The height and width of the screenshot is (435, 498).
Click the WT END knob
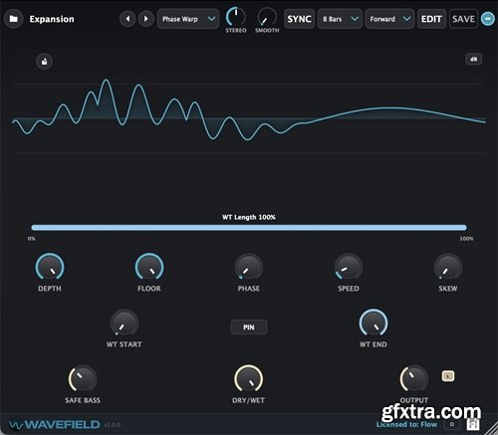373,324
